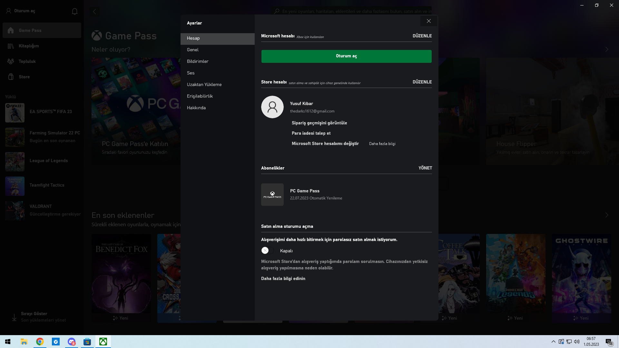Open Topluluk community section
The width and height of the screenshot is (619, 348).
(27, 61)
